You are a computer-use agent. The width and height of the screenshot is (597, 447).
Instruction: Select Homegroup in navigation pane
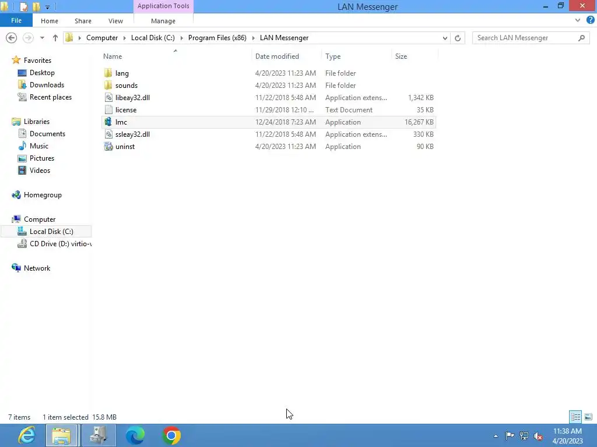43,195
